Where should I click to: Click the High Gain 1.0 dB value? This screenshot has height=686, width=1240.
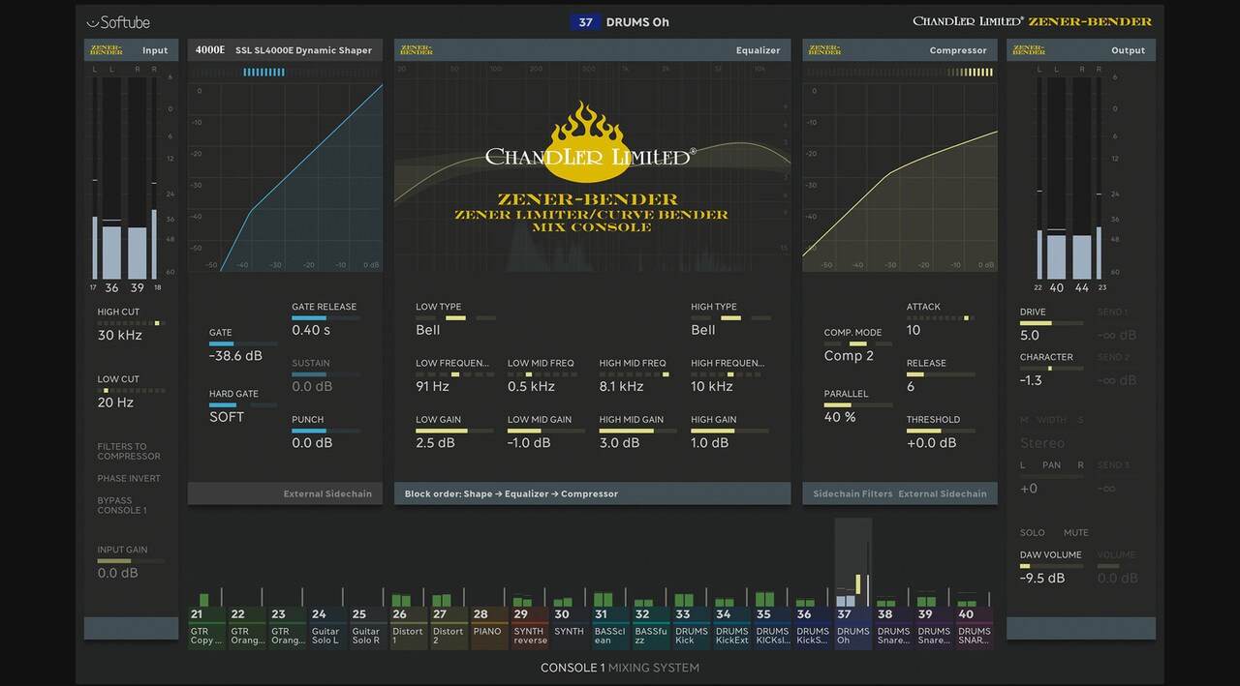tap(710, 443)
